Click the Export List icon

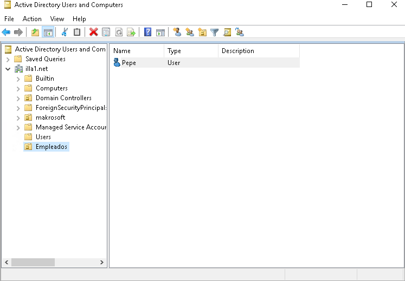tap(131, 32)
